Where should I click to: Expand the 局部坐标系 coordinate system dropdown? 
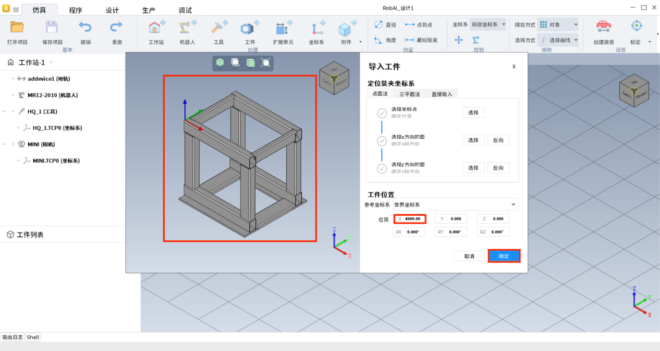tap(487, 24)
